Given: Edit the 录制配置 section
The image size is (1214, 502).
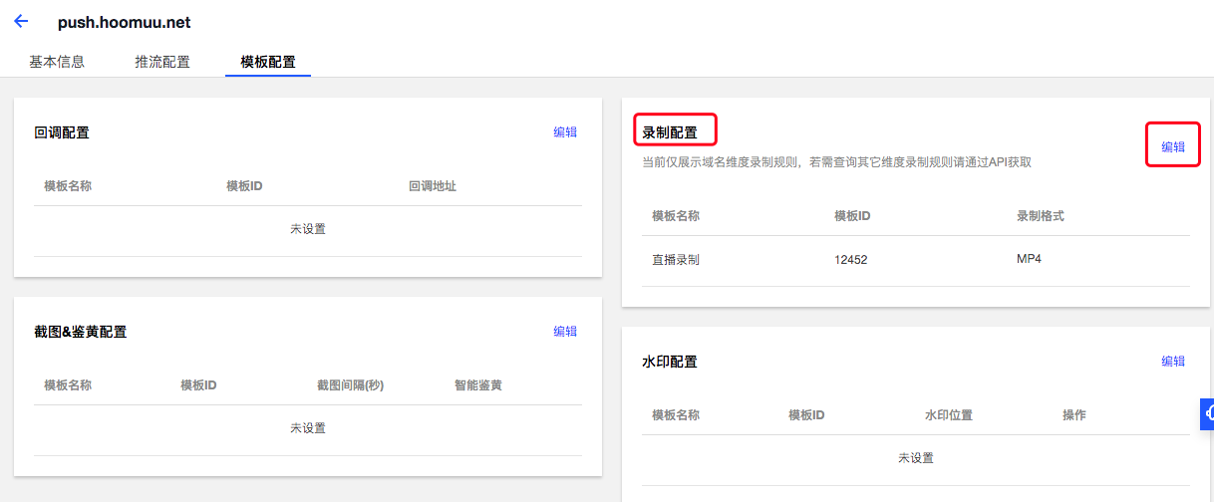Looking at the screenshot, I should pyautogui.click(x=1173, y=146).
